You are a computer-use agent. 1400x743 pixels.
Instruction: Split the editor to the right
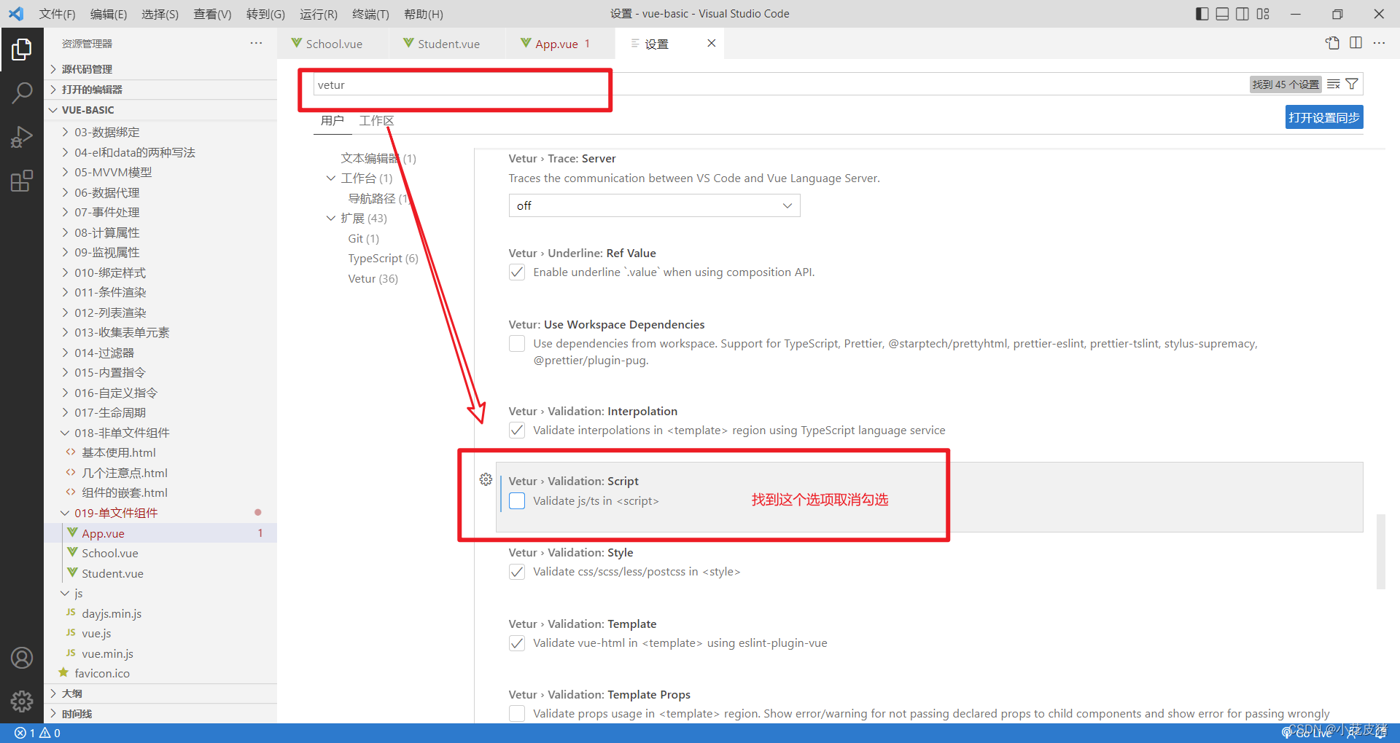1356,43
